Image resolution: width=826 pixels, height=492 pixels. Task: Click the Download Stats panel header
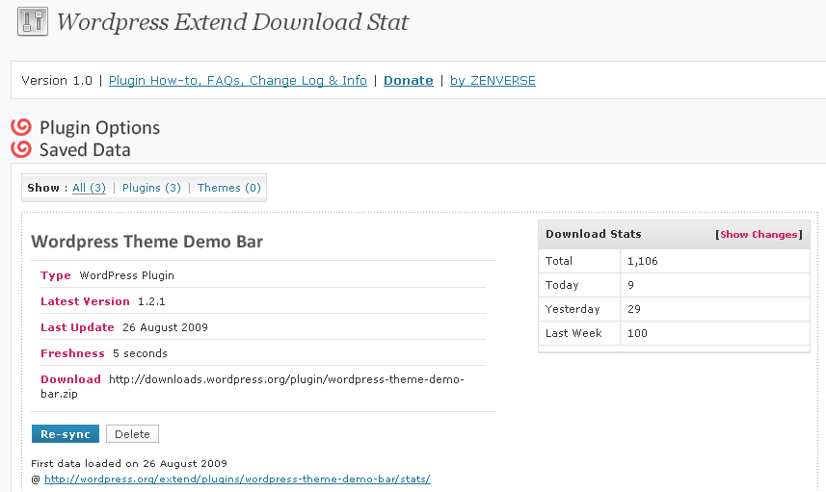(674, 235)
